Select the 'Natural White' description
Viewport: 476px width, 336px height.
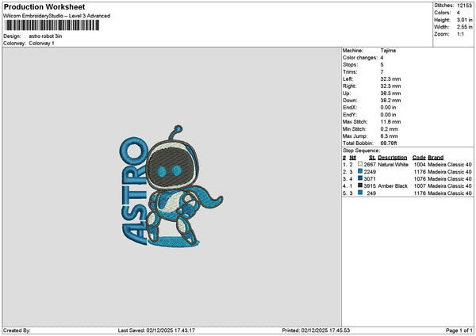[393, 165]
